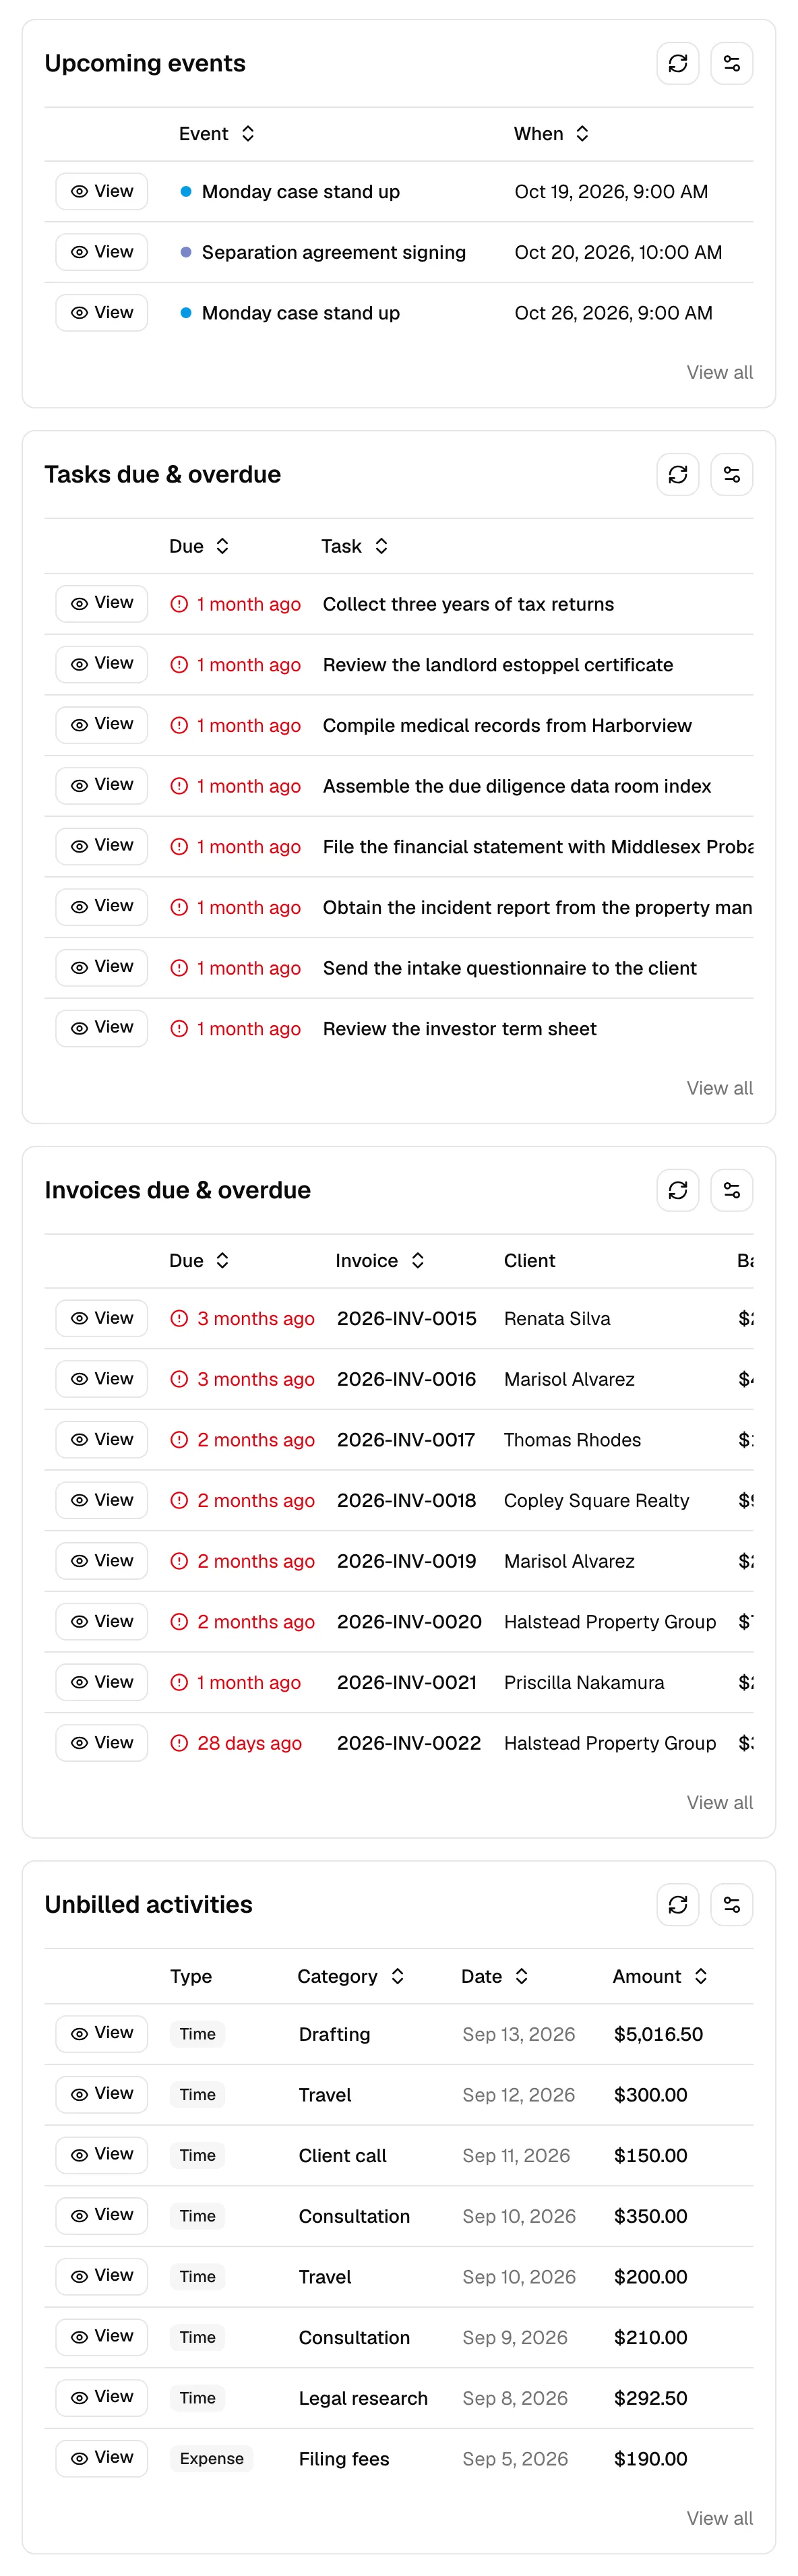View invoice 2026-INV-0017
798x2576 pixels.
coord(102,1440)
